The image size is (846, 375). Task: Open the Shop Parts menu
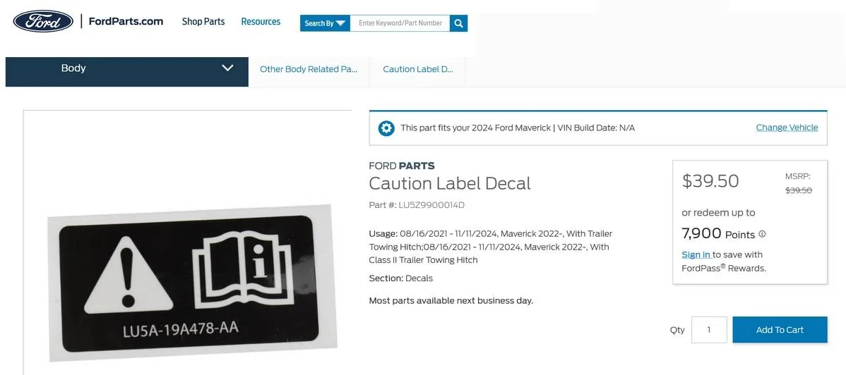(x=203, y=22)
